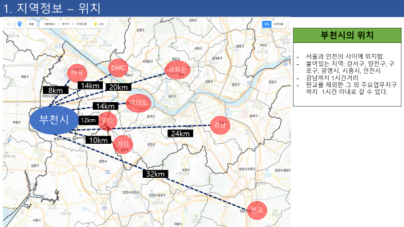This screenshot has height=227, width=404.
Task: Select the green 부천시의 위치 header
Action: pos(347,35)
